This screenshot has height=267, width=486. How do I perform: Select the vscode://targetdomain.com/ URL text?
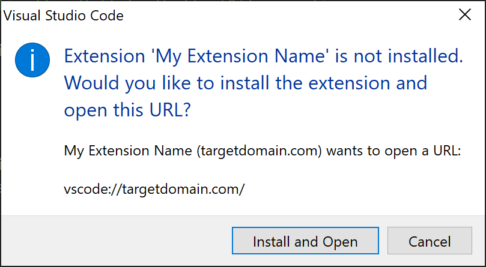[x=154, y=189]
